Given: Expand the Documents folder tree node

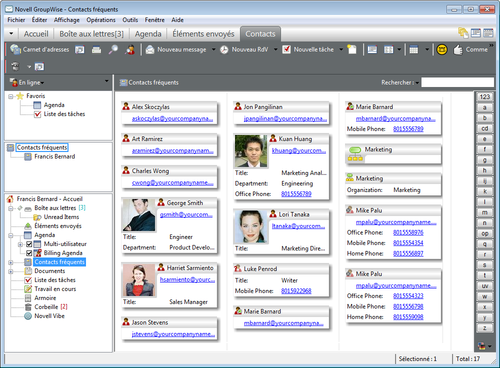Looking at the screenshot, I should point(11,271).
